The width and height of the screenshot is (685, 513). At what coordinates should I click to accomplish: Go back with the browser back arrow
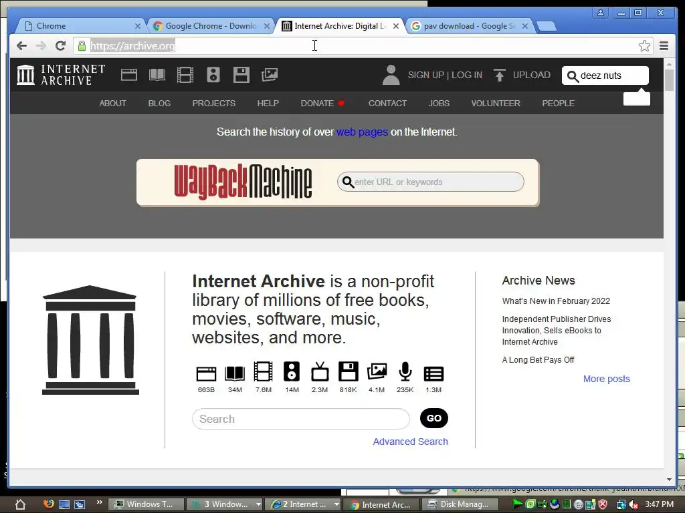(21, 46)
